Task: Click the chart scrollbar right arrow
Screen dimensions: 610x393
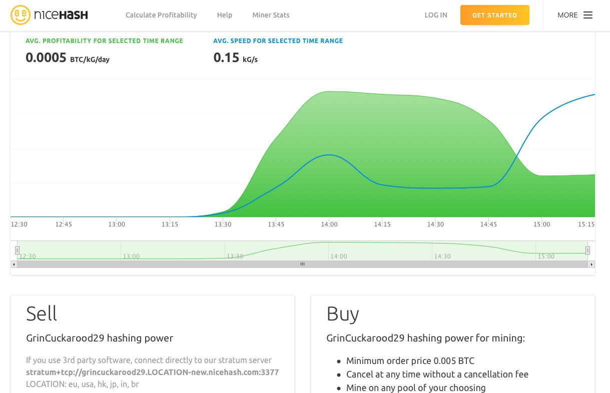Action: pyautogui.click(x=591, y=264)
